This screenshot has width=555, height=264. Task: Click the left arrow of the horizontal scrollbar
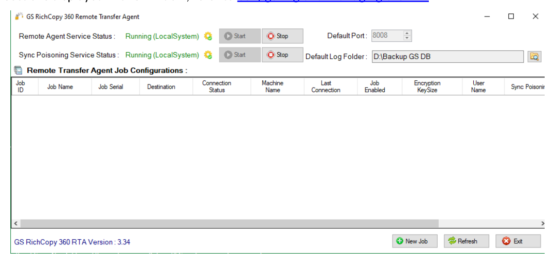(x=16, y=223)
